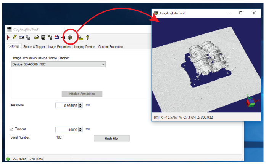This screenshot has height=164, width=266.
Task: Open the floating tool display windows icon
Action: coord(28,37)
